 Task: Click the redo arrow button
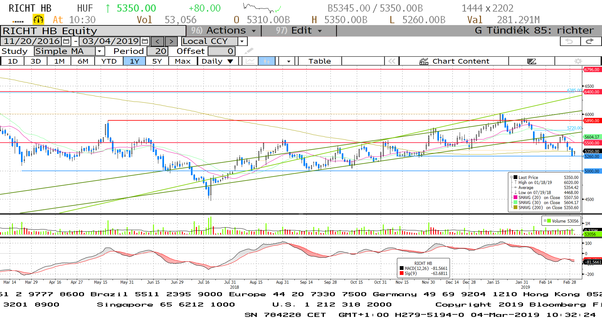click(591, 41)
